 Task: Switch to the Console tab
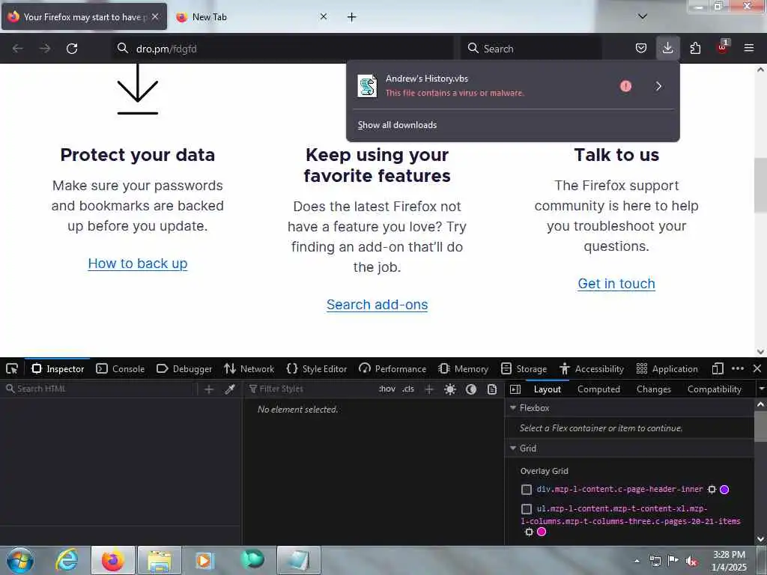[x=121, y=369]
